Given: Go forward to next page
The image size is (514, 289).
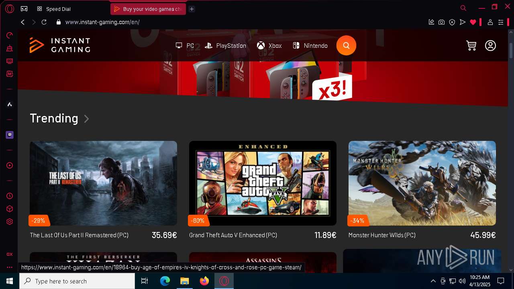Looking at the screenshot, I should 34,22.
